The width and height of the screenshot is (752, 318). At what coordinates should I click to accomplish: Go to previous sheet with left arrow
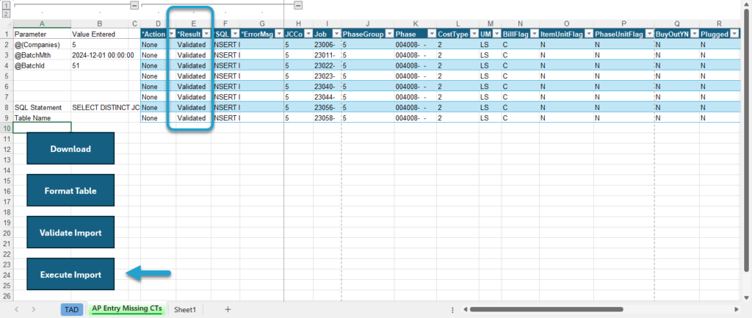click(x=17, y=309)
